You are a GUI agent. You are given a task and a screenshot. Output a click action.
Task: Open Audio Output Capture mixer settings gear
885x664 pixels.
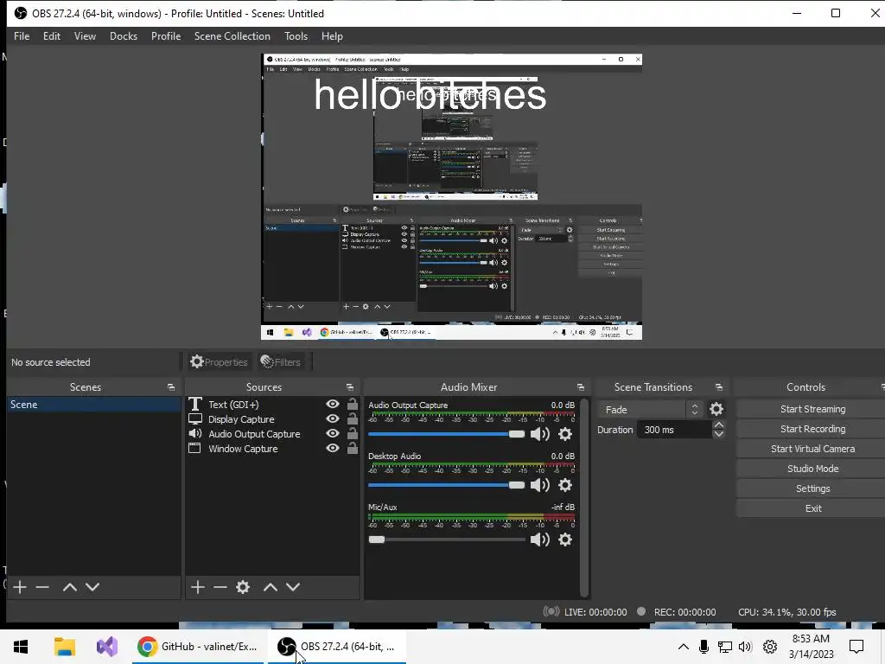[565, 434]
